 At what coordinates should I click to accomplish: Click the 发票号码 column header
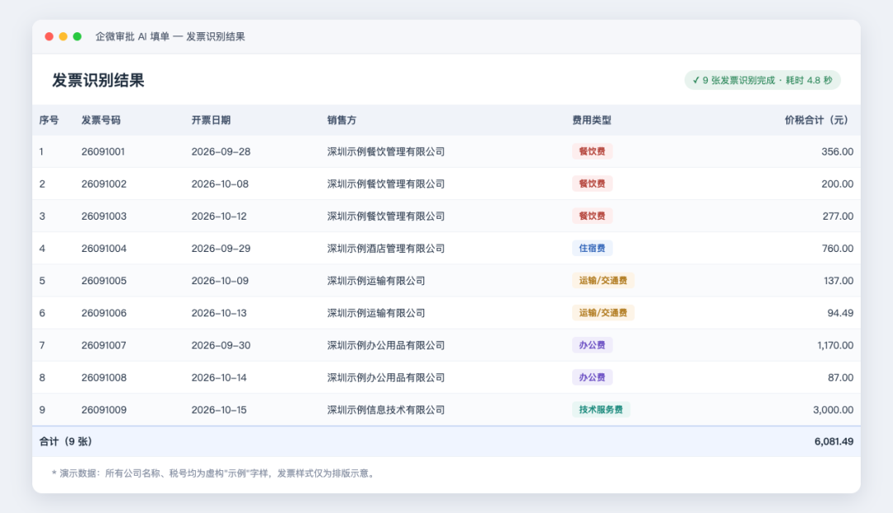pos(101,120)
